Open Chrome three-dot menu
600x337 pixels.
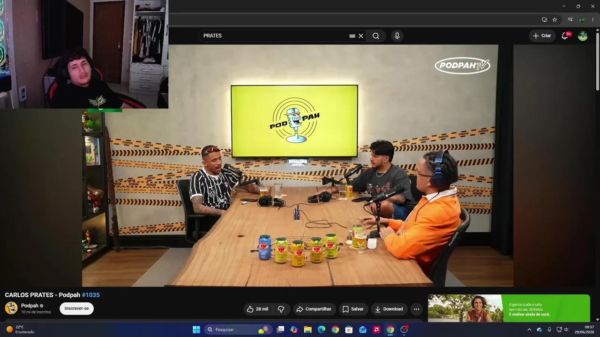(x=592, y=20)
